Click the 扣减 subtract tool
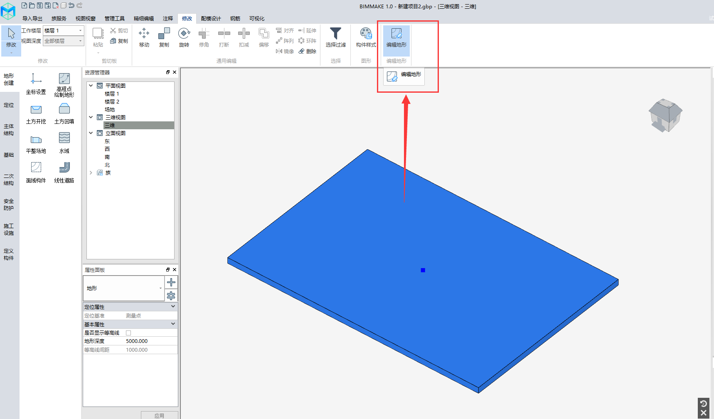The image size is (714, 419). tap(244, 37)
